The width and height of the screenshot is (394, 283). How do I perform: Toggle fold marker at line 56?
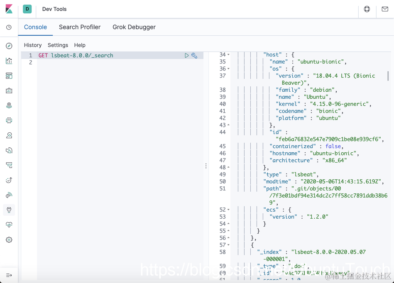point(228,237)
